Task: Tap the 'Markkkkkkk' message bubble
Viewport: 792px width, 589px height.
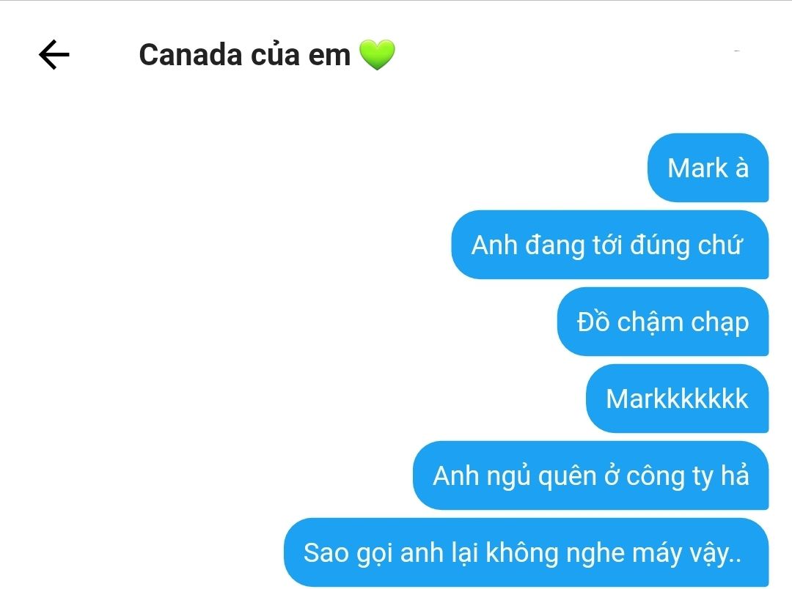Action: click(x=677, y=399)
